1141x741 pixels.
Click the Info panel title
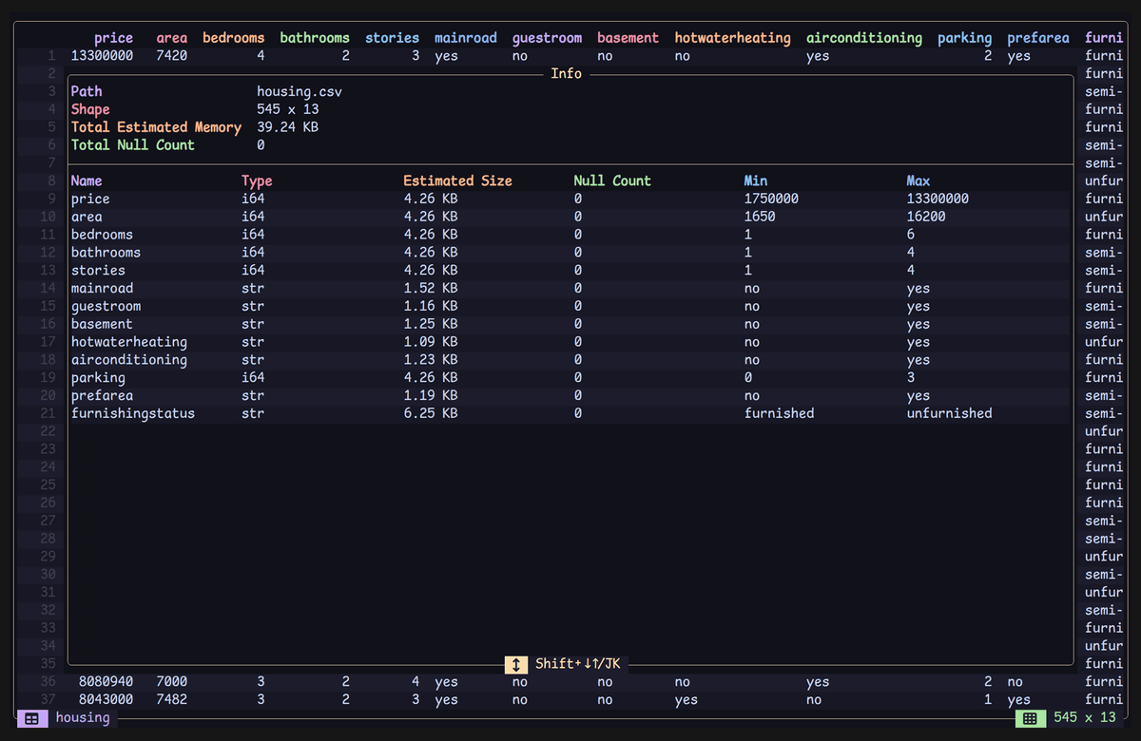(x=567, y=73)
